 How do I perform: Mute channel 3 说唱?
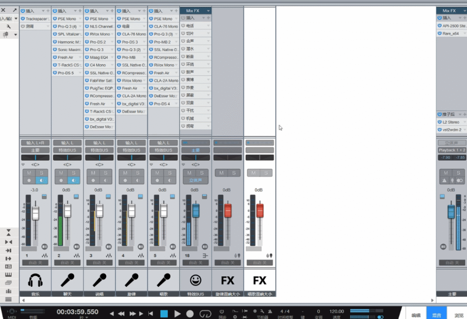(x=93, y=173)
